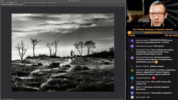This screenshot has width=178, height=100.
Task: Click the username 'Михаил Першин'
Action: 142,66
